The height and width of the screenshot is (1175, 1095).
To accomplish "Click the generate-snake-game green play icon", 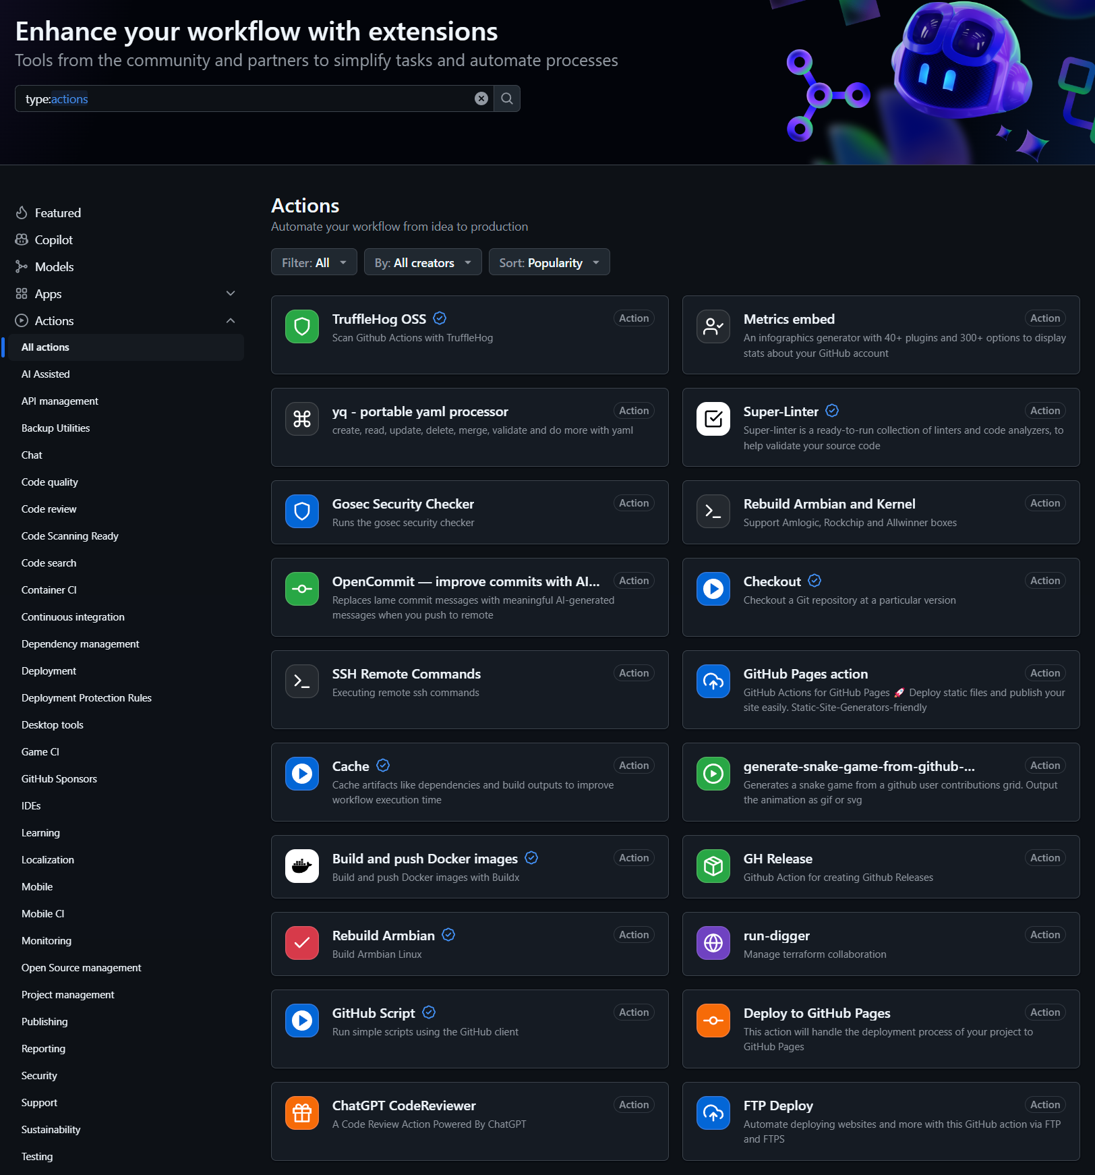I will tap(713, 774).
